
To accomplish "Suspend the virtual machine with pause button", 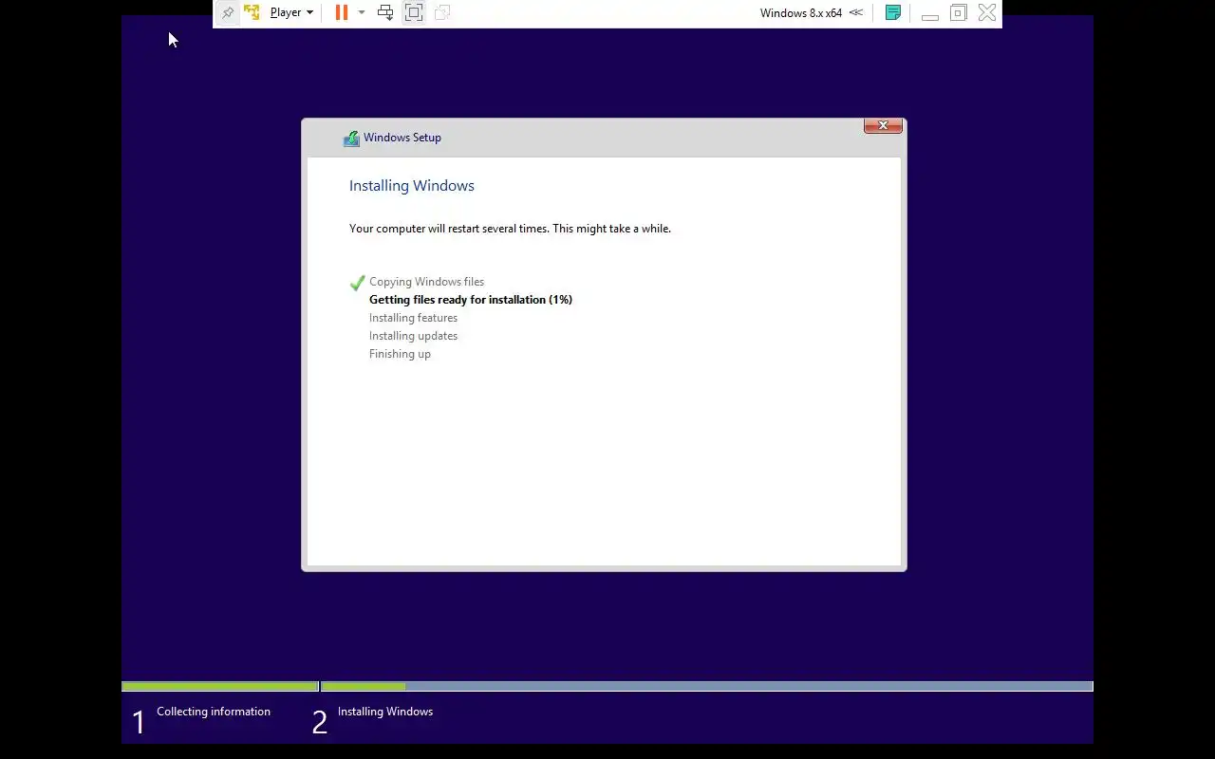I will coord(341,12).
